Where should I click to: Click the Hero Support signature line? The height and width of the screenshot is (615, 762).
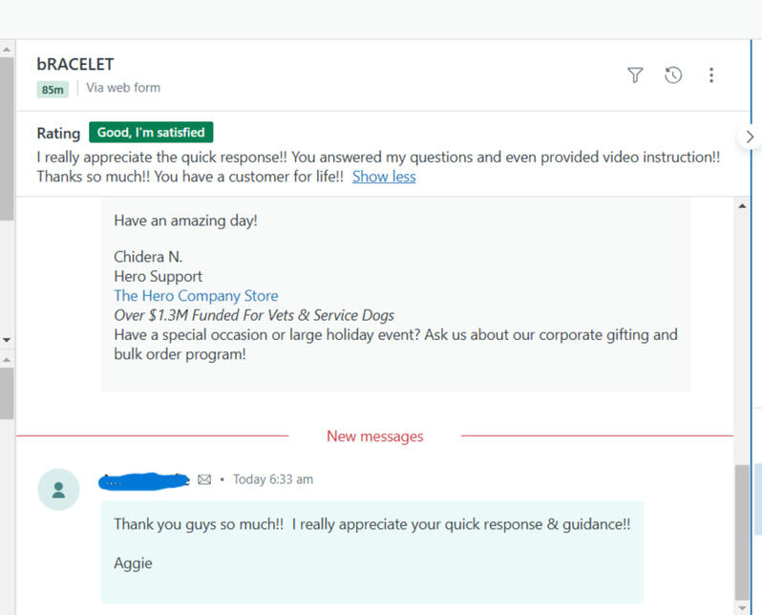[x=158, y=276]
